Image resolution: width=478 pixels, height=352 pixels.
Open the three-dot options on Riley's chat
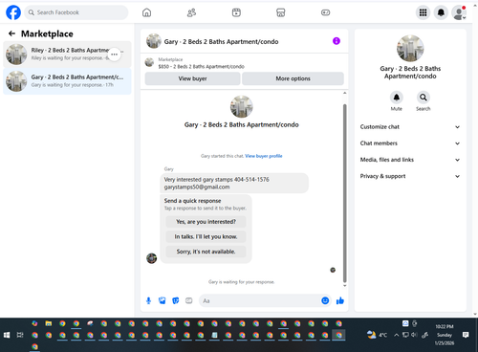(x=114, y=55)
